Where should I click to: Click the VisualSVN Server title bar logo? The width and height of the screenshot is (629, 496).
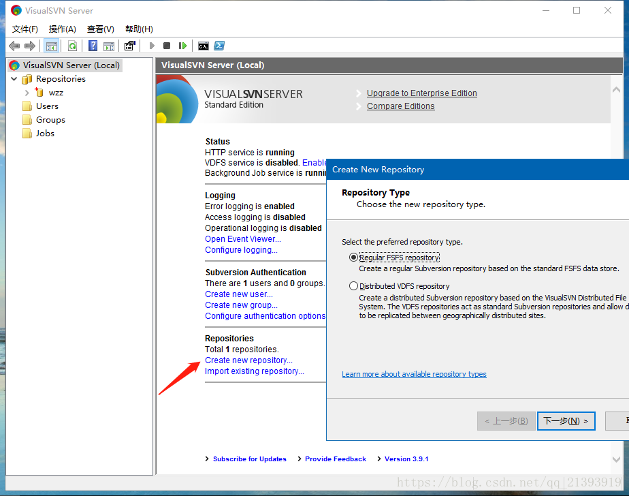coord(16,10)
